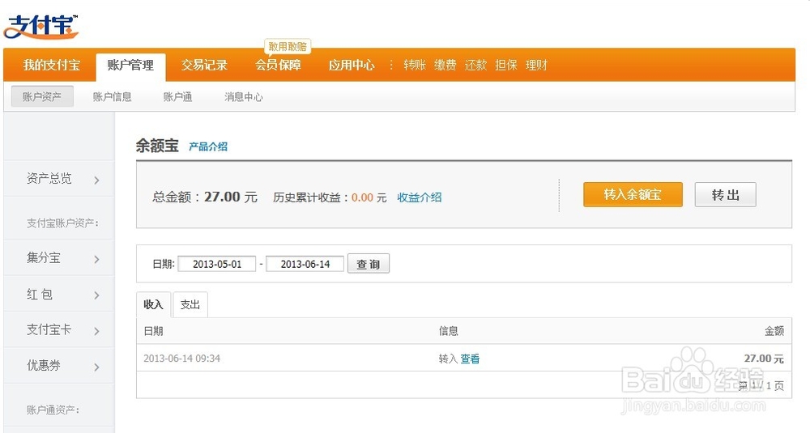Expand the arrow beside 资产总览
Image resolution: width=810 pixels, height=433 pixels.
96,180
